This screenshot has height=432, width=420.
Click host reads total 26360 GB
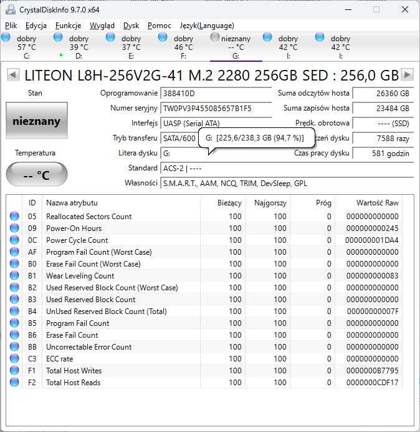coord(383,94)
